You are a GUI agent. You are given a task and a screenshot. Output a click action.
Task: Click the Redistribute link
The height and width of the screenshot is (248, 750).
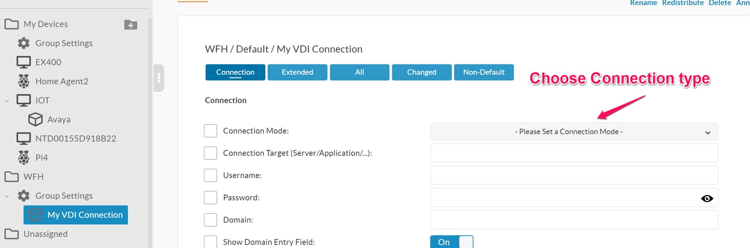683,3
